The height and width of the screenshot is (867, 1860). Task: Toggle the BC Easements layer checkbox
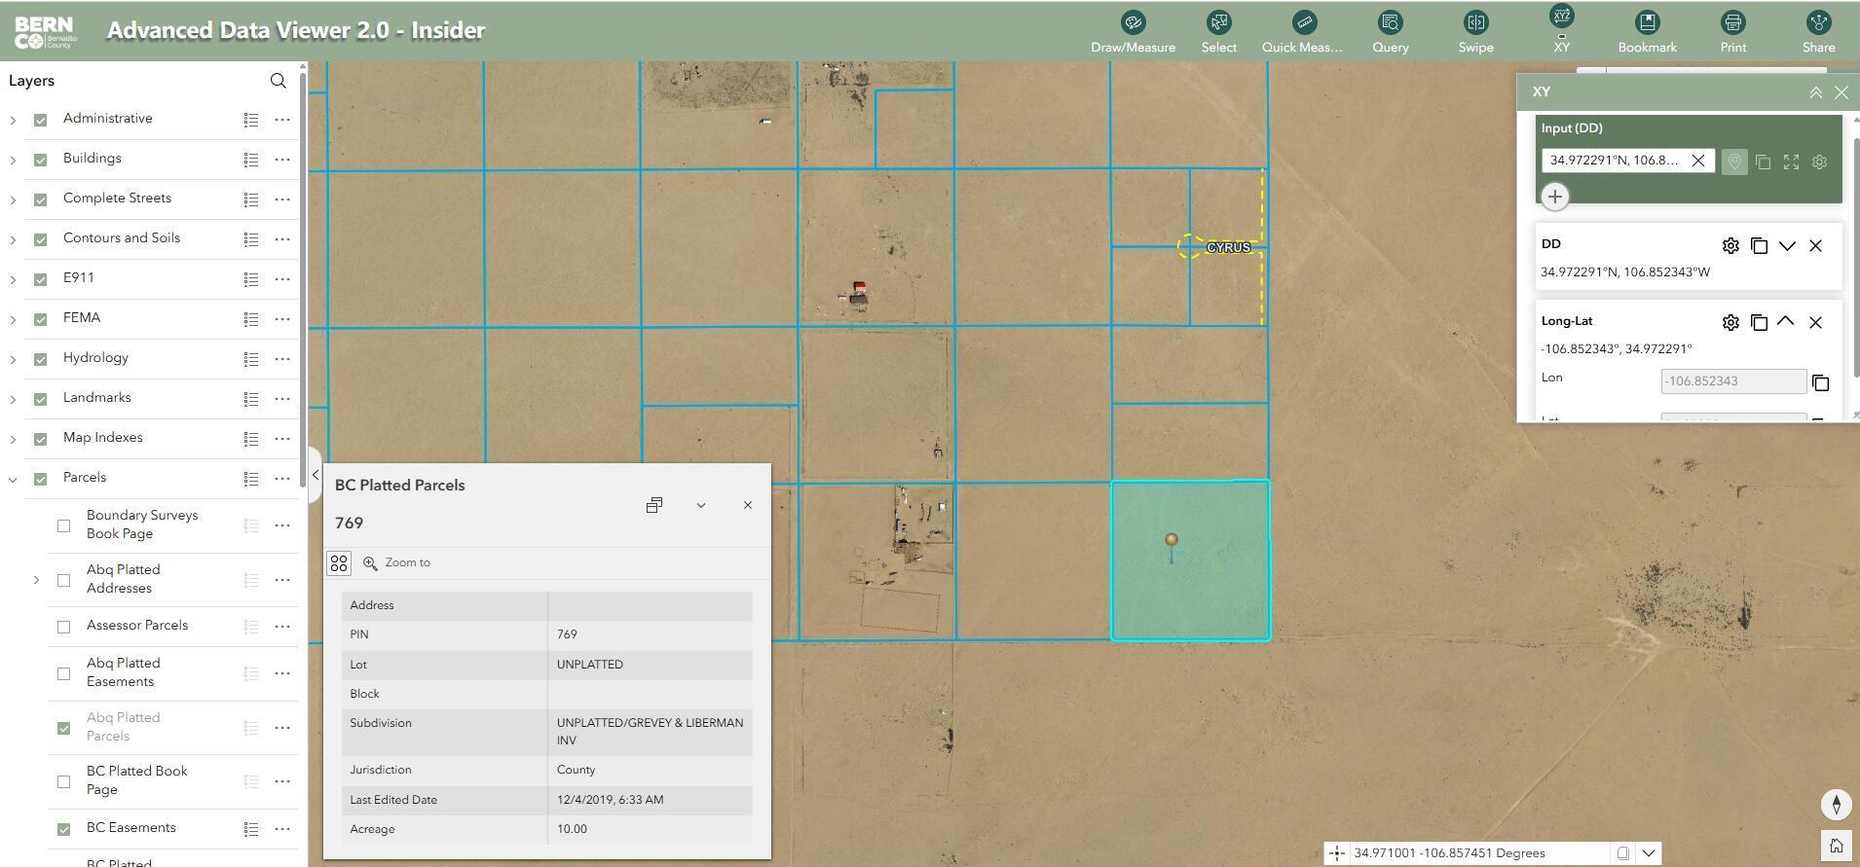tap(63, 829)
